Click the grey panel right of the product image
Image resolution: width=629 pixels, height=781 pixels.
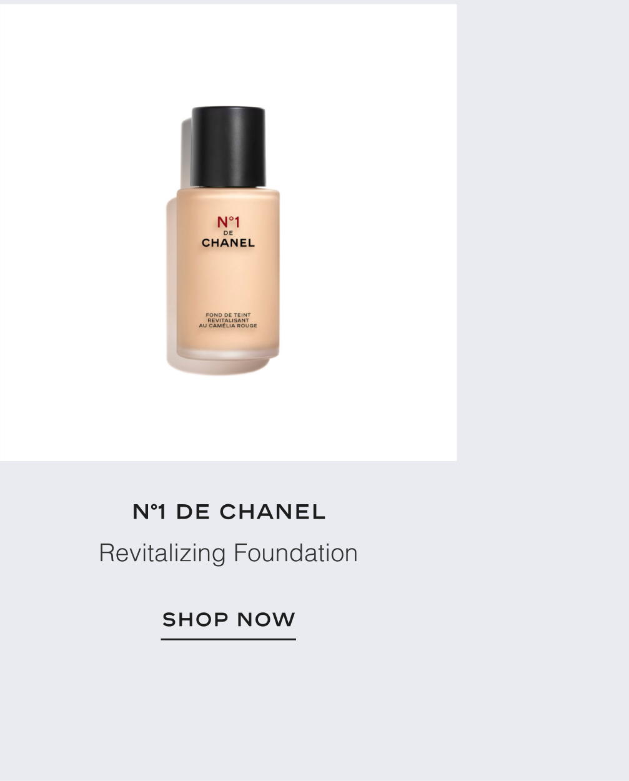coord(542,250)
